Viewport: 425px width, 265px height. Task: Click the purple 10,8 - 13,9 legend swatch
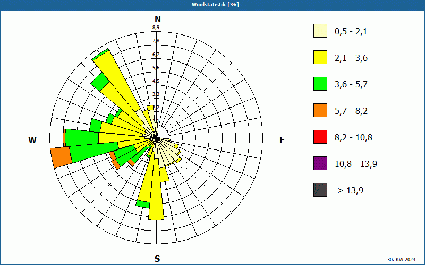point(320,163)
